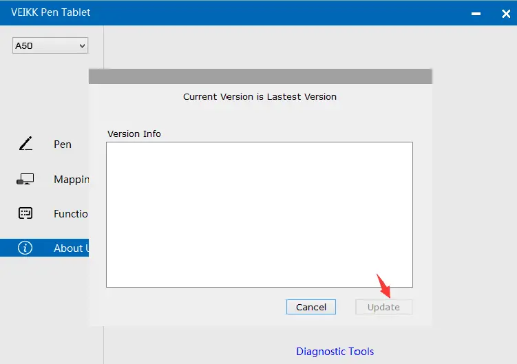Click the "Current Version is Lastest Version" message
Viewport: 517px width, 364px height.
260,97
